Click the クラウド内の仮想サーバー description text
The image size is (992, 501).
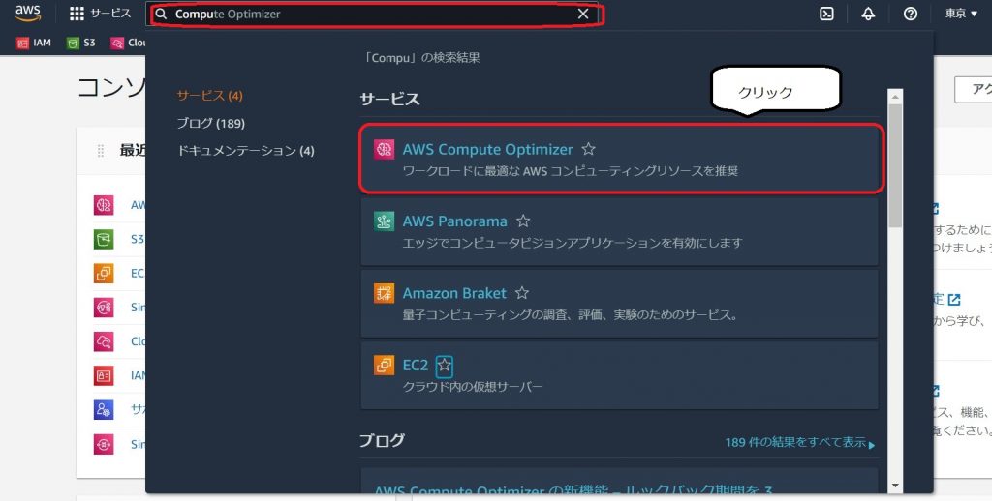473,387
